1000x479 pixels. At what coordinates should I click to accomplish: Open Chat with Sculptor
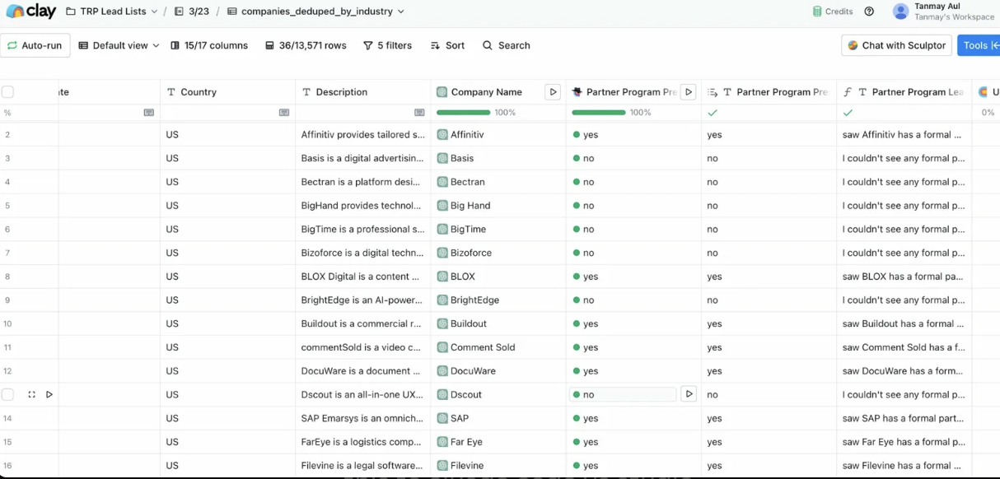pyautogui.click(x=896, y=45)
